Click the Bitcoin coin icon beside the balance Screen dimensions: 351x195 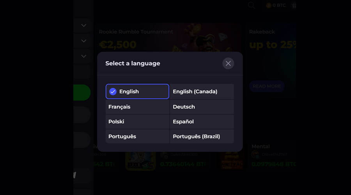[x=268, y=5]
